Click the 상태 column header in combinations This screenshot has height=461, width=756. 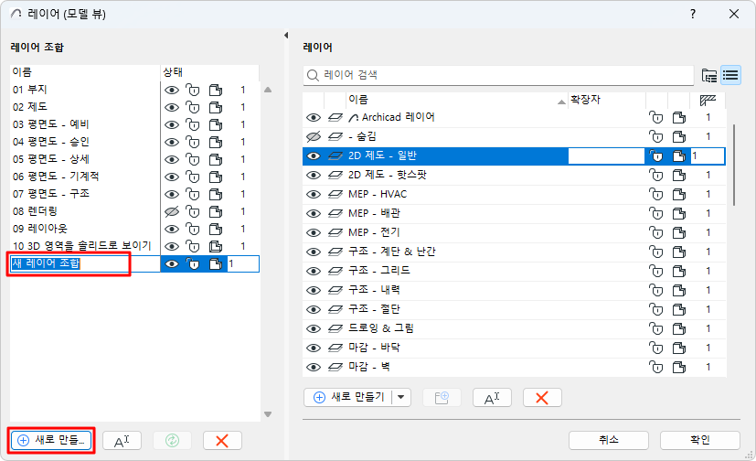[x=209, y=72]
